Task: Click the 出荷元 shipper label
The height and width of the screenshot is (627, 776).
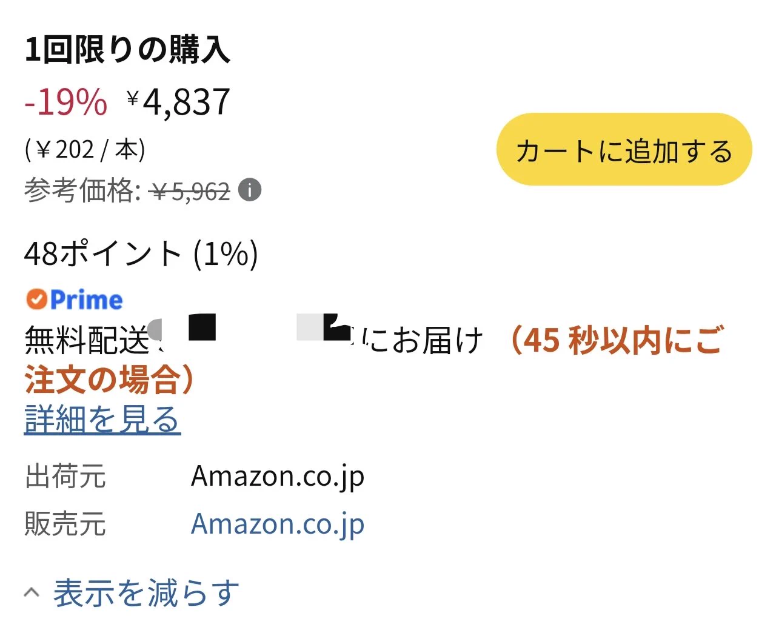Action: (65, 476)
